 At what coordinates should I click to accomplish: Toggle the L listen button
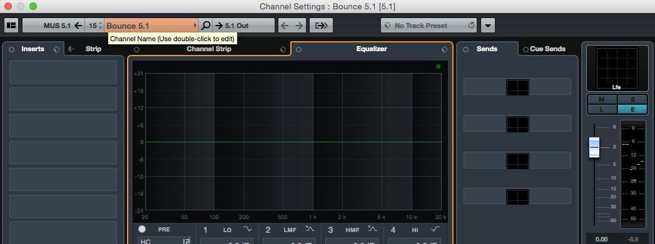(602, 109)
